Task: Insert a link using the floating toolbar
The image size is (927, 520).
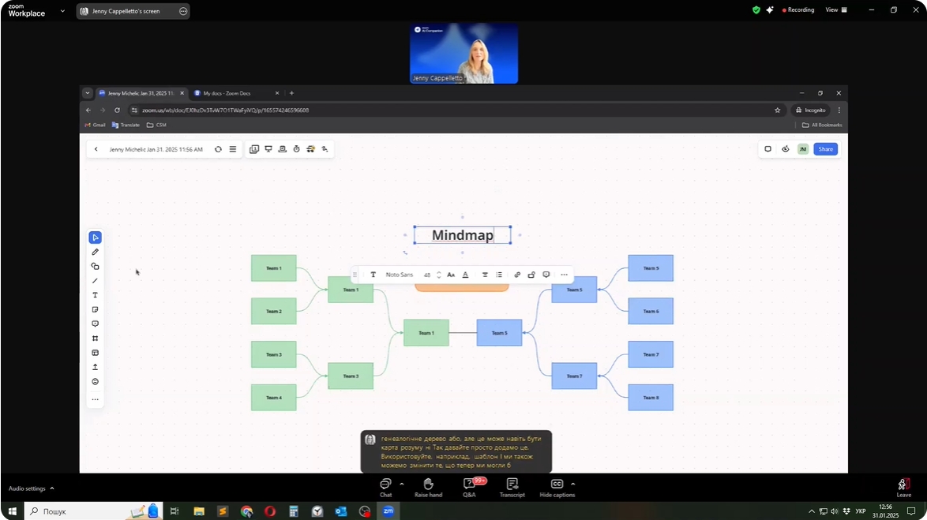Action: click(517, 275)
